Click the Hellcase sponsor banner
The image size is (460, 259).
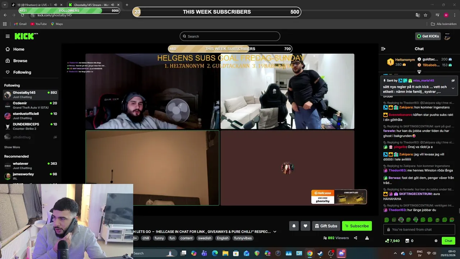coord(339,197)
